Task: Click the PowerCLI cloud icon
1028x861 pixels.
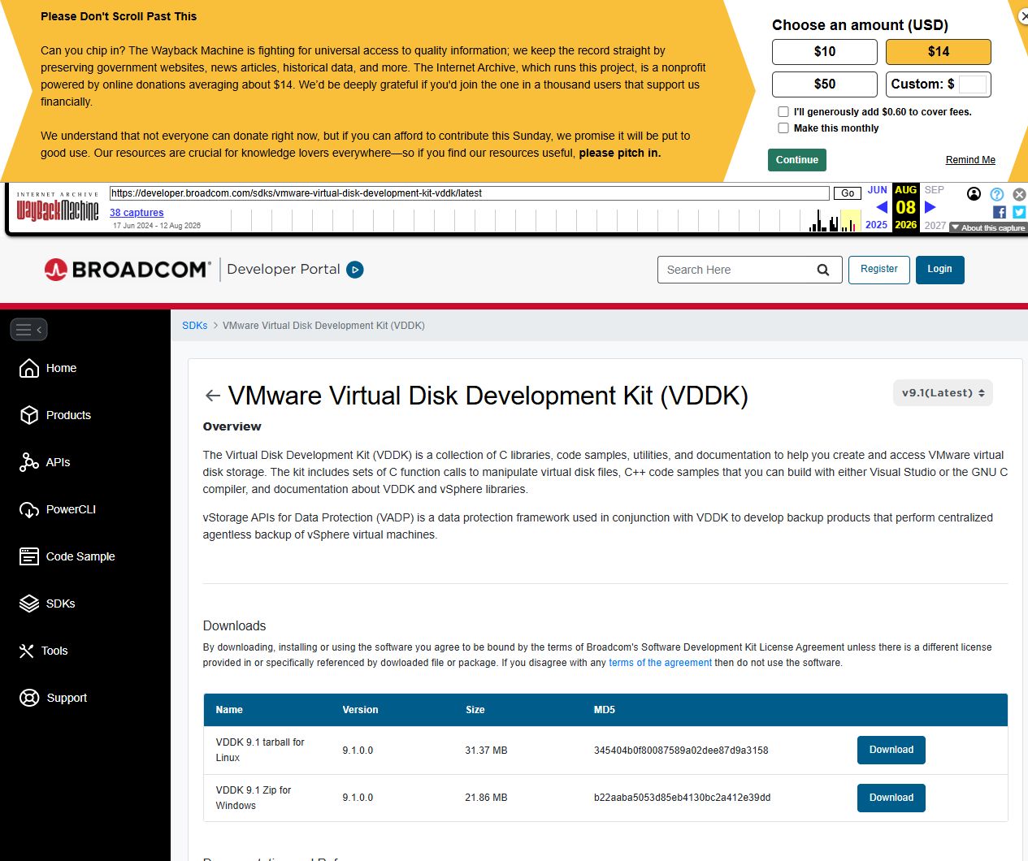Action: click(x=29, y=509)
